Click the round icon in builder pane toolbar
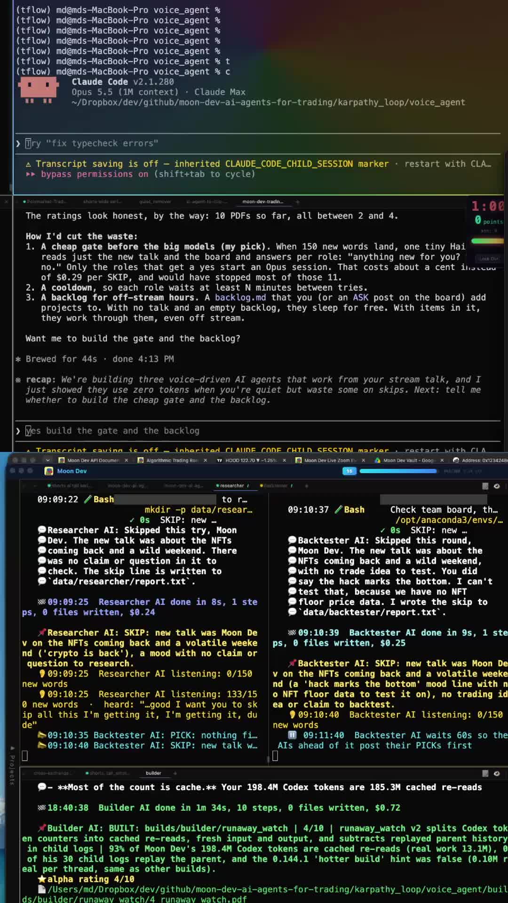Viewport: 508px width, 903px height. tap(497, 773)
